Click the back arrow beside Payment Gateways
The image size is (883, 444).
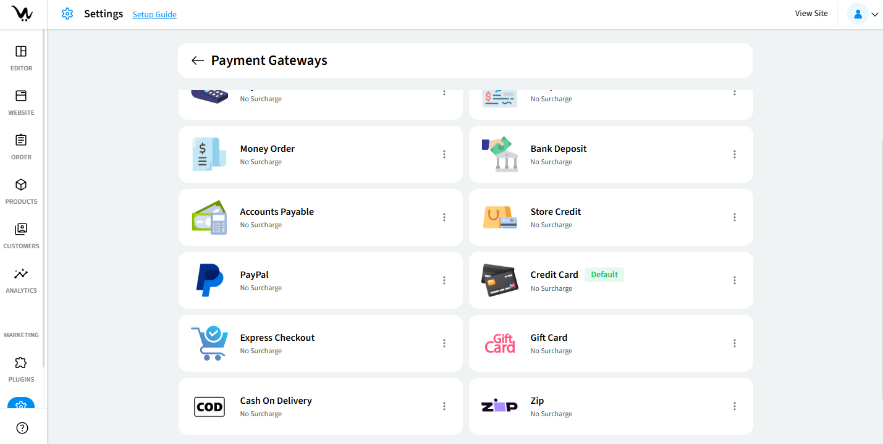click(198, 61)
